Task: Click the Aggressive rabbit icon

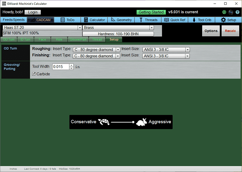Action: (x=142, y=122)
